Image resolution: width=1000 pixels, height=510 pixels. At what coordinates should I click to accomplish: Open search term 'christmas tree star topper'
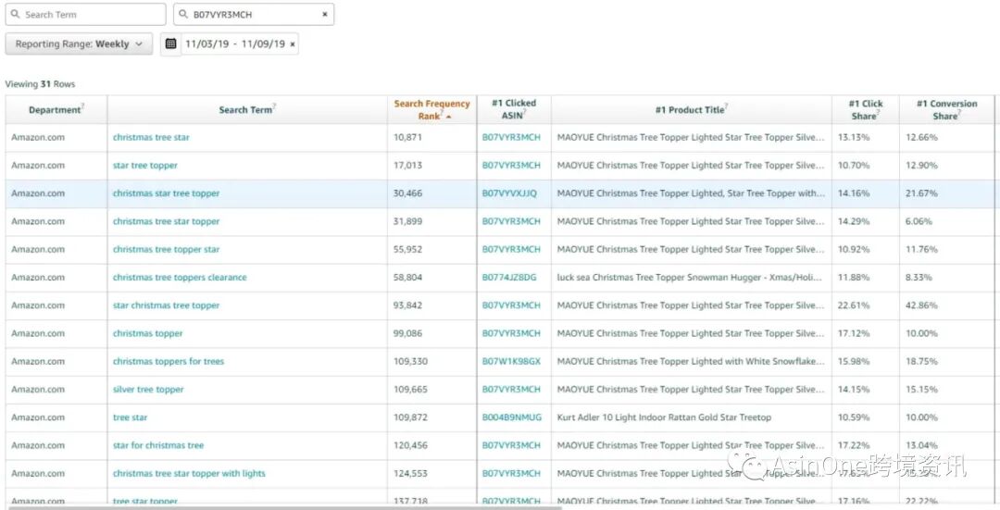167,221
